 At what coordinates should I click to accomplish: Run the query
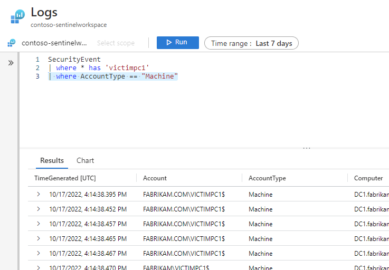[177, 43]
